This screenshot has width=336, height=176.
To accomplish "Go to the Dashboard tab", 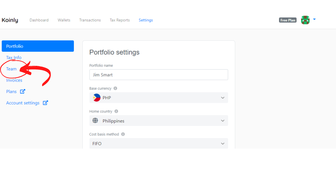I will [x=39, y=20].
